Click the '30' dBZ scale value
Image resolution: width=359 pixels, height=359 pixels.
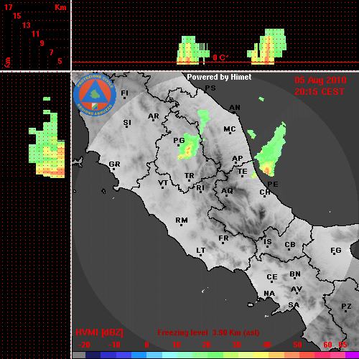(236, 345)
